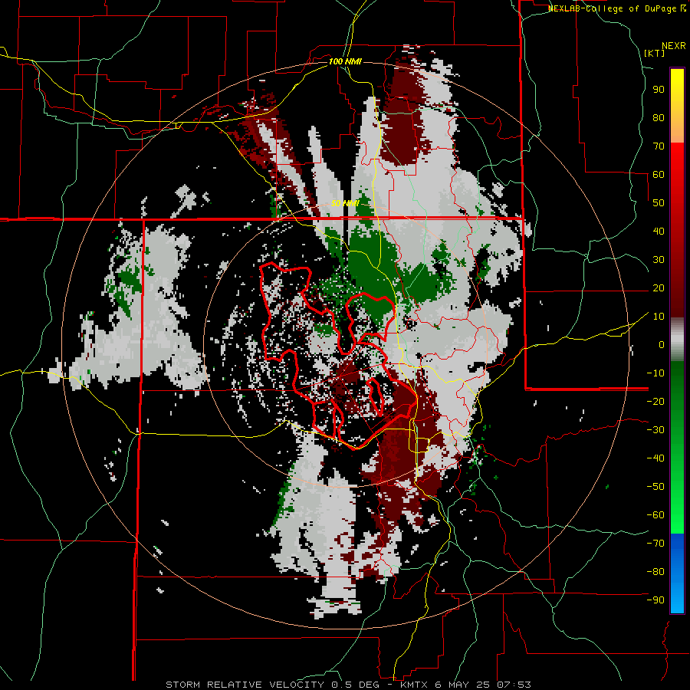Click the -90 scale value
Viewport: 690px width, 690px height.
(x=655, y=600)
